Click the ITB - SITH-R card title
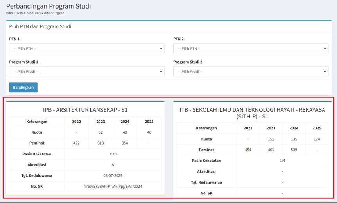 [x=252, y=113]
